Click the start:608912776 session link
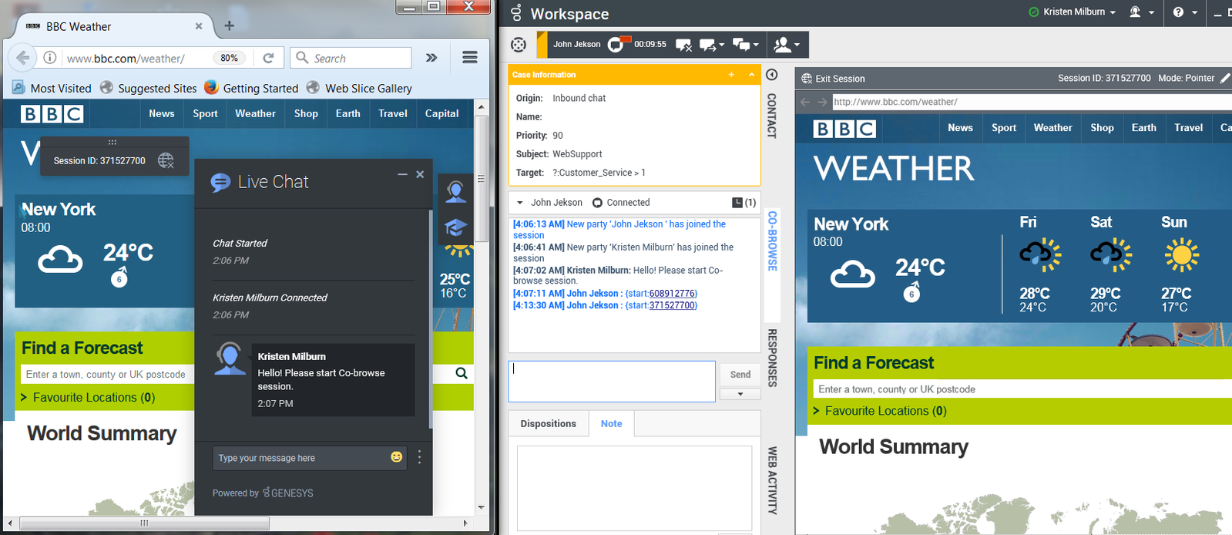 coord(672,294)
